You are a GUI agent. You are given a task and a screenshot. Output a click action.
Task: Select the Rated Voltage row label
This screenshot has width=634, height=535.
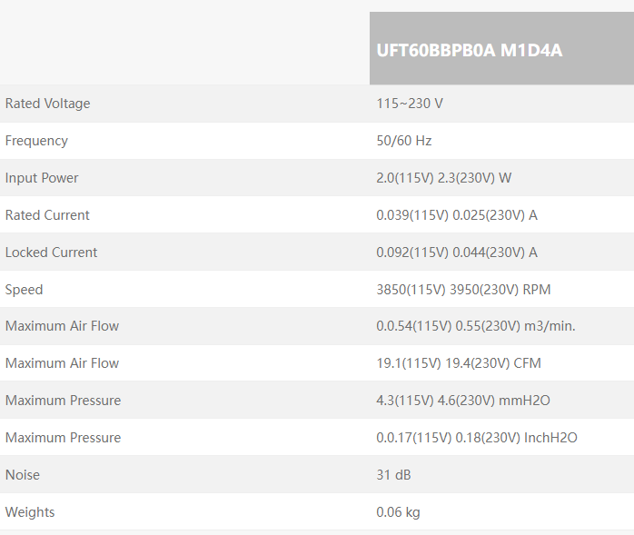[48, 104]
